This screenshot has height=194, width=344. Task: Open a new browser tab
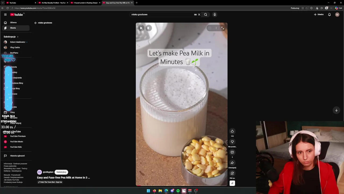tap(137, 3)
